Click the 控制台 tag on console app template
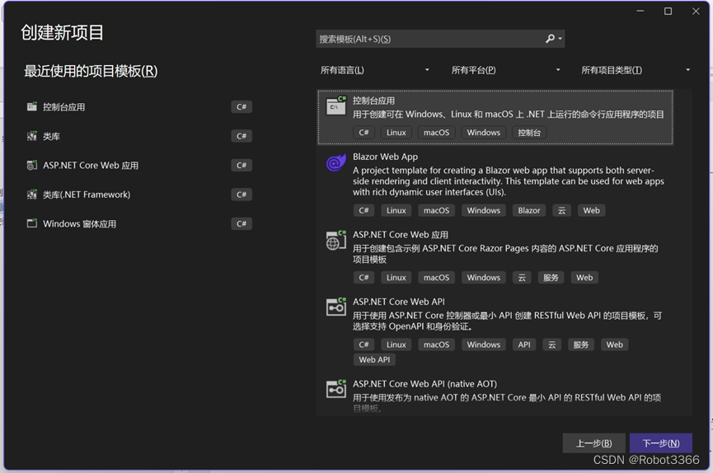This screenshot has height=473, width=713. pos(529,133)
